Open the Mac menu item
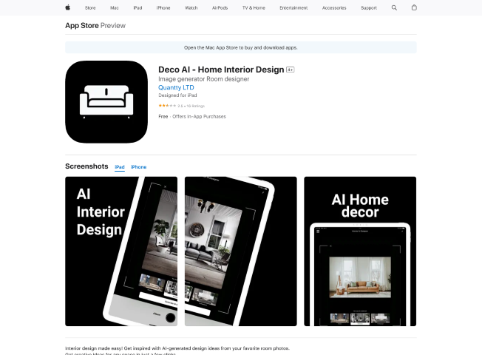 click(115, 8)
